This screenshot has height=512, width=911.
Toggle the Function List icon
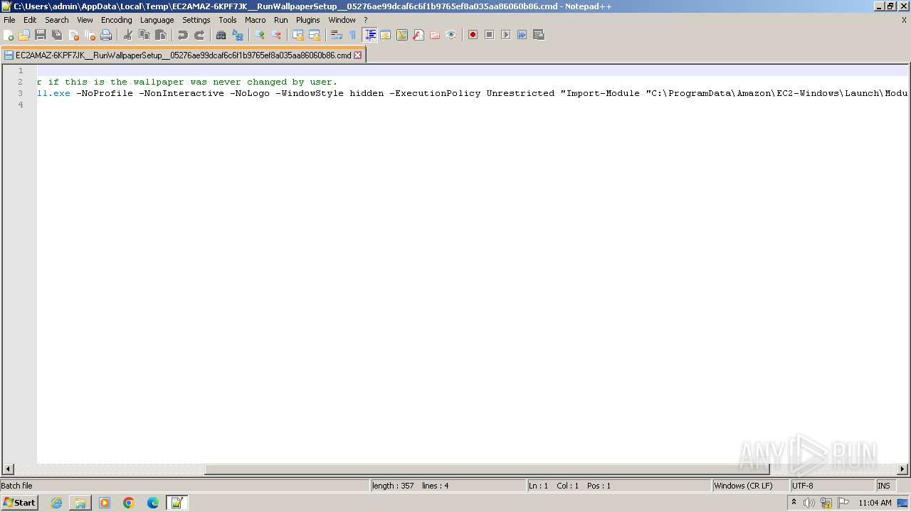[x=418, y=35]
